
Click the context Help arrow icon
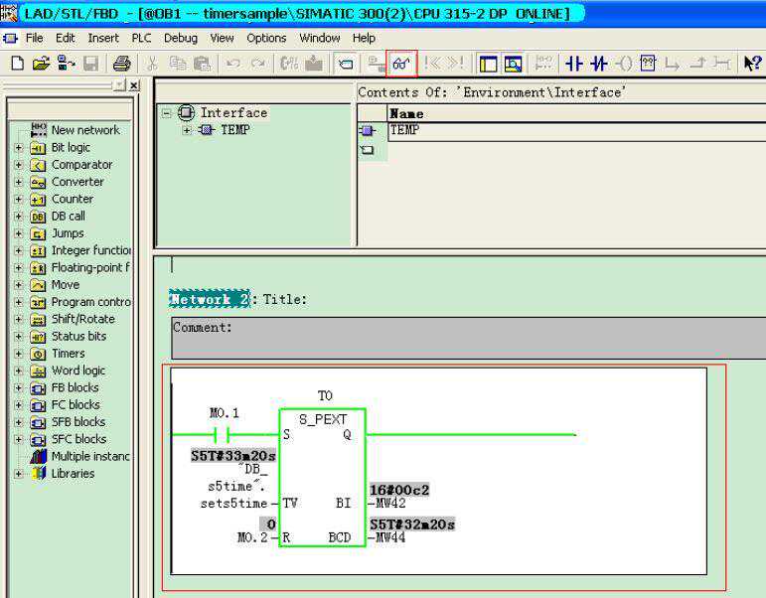pos(752,64)
